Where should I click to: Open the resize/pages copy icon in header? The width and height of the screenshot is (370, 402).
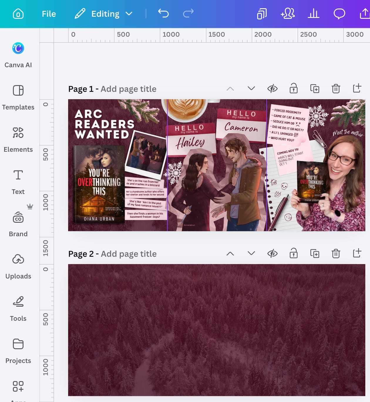tap(262, 14)
